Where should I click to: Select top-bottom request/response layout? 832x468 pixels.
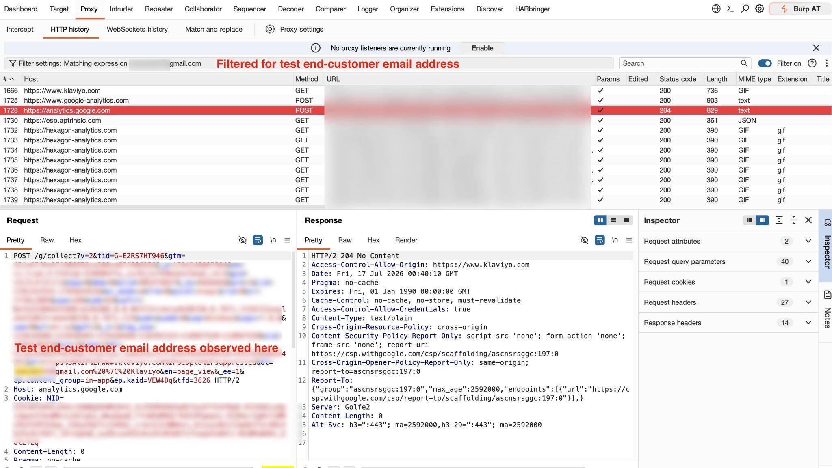613,220
